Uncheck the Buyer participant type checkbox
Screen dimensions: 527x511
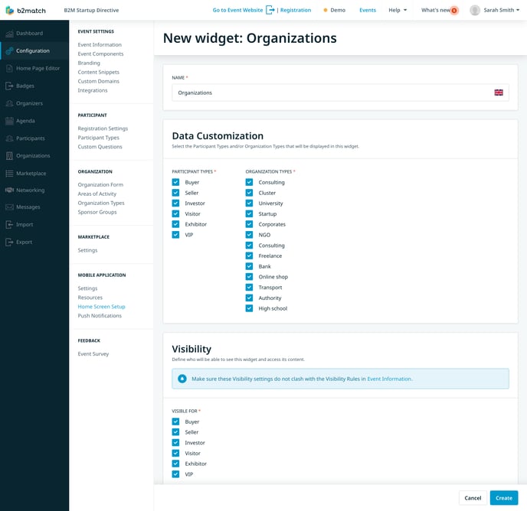point(175,182)
